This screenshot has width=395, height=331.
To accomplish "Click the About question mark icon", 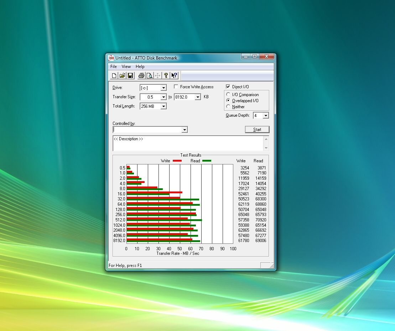I will pyautogui.click(x=166, y=75).
